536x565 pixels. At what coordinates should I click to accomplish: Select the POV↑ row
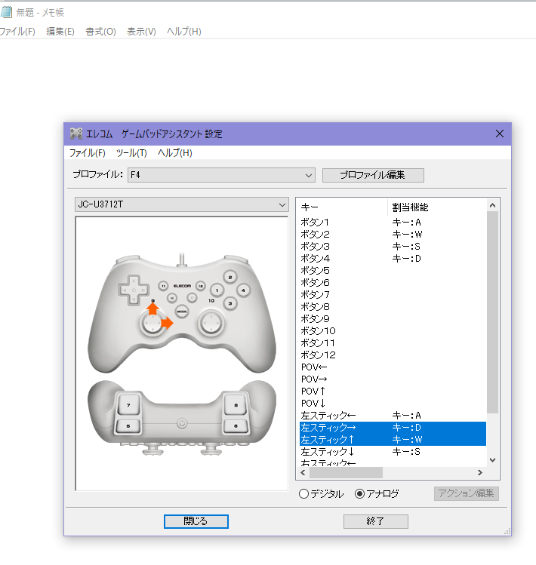pyautogui.click(x=393, y=392)
